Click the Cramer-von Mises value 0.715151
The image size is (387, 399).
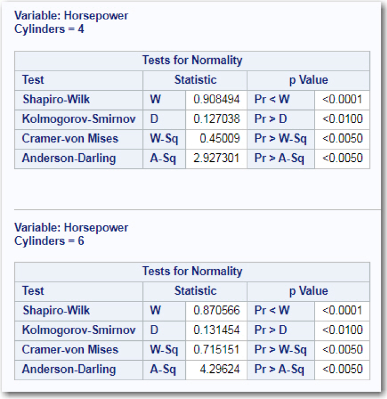(217, 349)
